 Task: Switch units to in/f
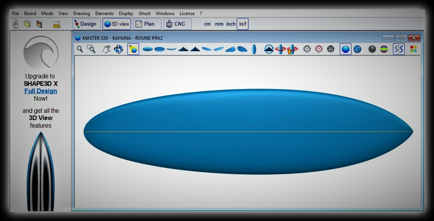point(243,24)
